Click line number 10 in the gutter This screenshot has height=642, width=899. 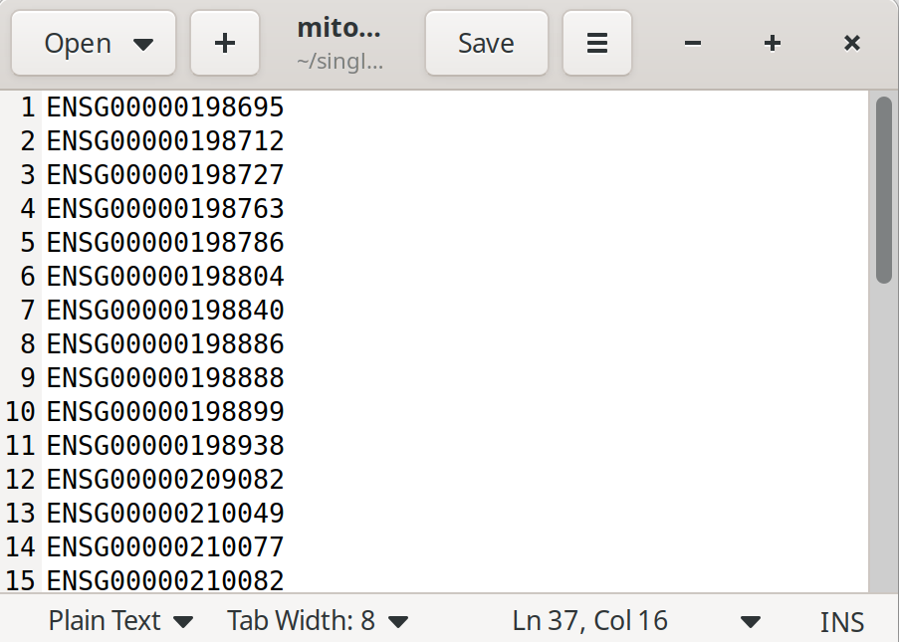[x=20, y=411]
